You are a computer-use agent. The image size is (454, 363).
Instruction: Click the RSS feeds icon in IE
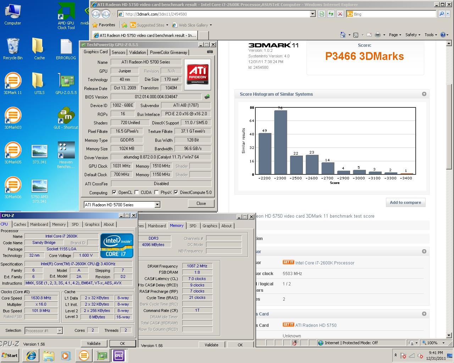pyautogui.click(x=356, y=35)
